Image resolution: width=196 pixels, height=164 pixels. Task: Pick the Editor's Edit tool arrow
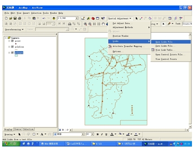point(163,24)
